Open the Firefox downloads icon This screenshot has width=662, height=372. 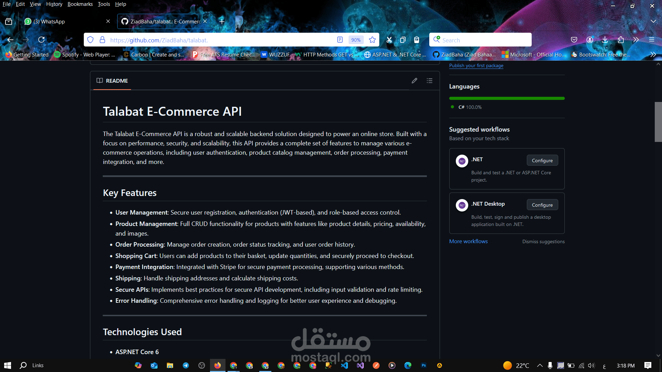pos(605,40)
